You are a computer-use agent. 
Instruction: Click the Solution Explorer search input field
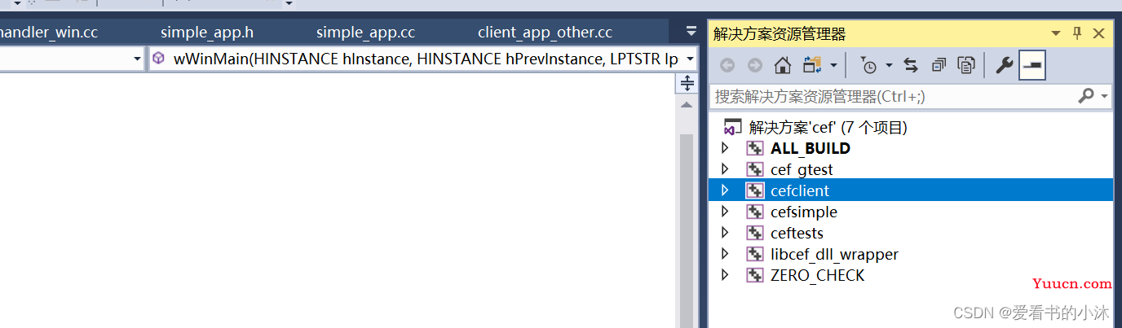[x=894, y=96]
